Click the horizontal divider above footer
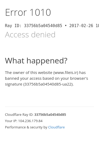 [49, 107]
